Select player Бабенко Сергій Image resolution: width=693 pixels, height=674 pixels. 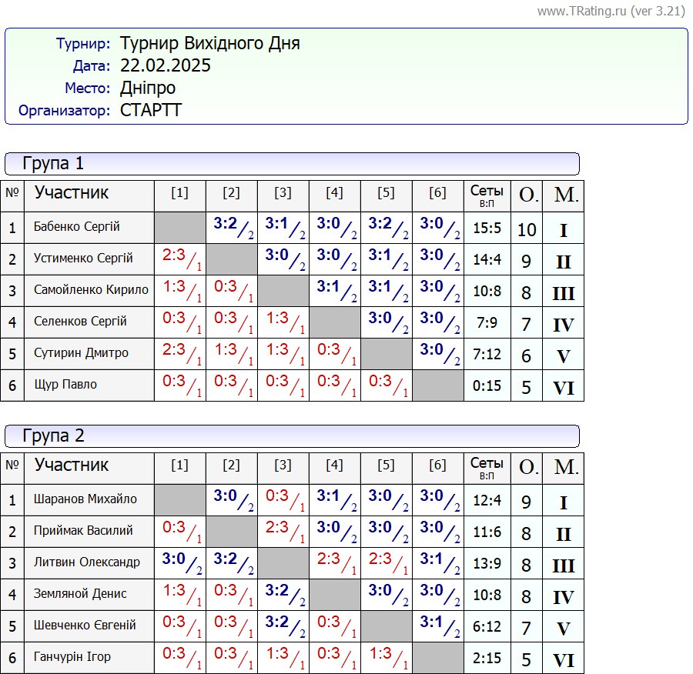(77, 227)
